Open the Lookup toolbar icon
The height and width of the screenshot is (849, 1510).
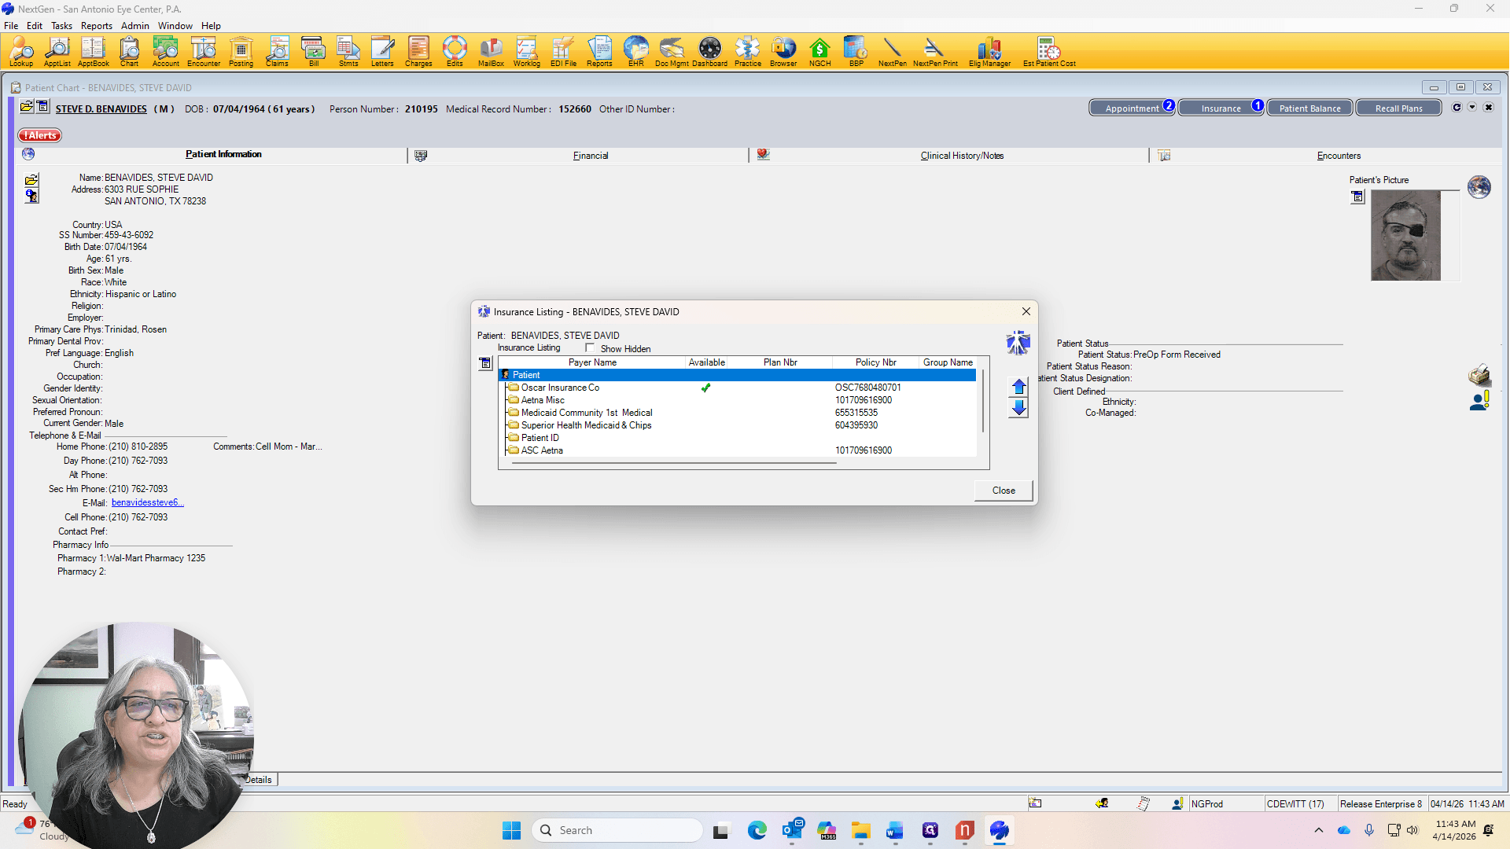21,52
